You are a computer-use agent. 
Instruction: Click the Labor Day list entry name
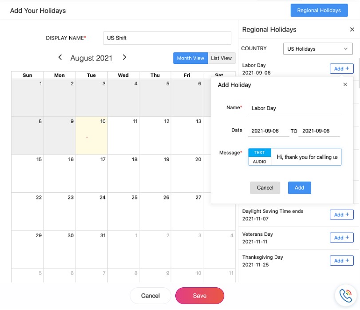pos(254,65)
